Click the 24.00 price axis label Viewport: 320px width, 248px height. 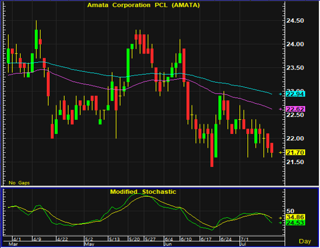pyautogui.click(x=295, y=44)
